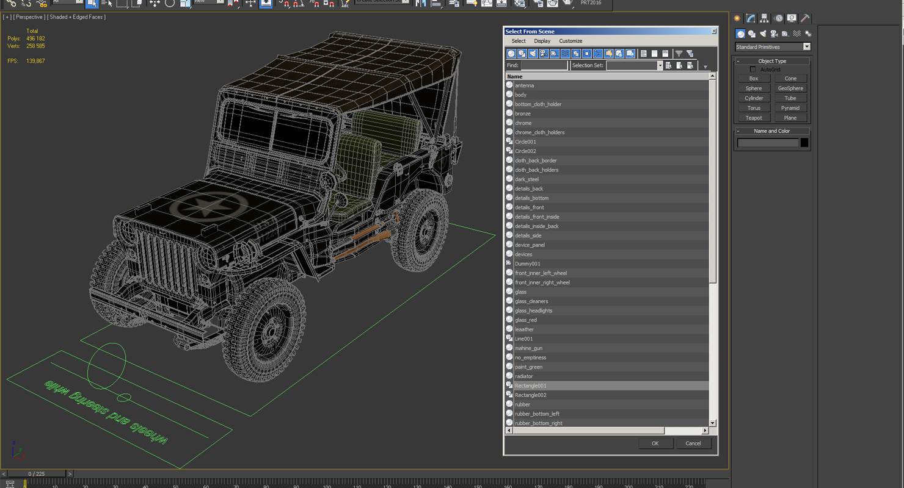The height and width of the screenshot is (488, 904).
Task: Open the Utilities hammer tab in command panel
Action: point(805,18)
